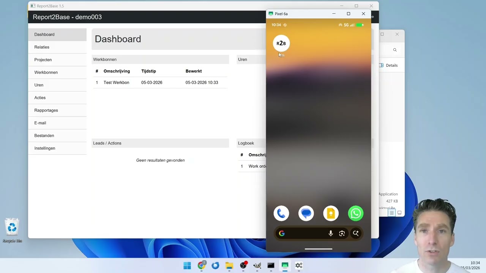Image resolution: width=486 pixels, height=273 pixels.
Task: Tap the AI search magnifier icon
Action: 356,234
